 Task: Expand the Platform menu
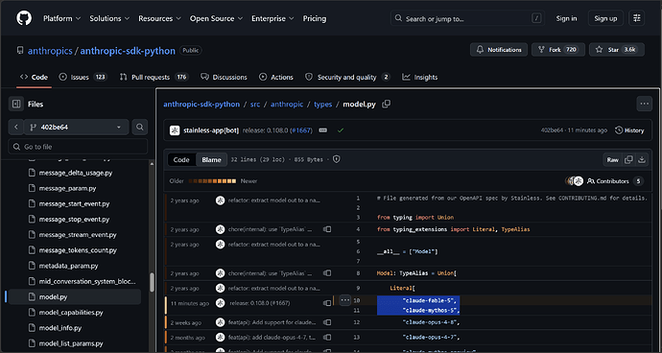[63, 18]
